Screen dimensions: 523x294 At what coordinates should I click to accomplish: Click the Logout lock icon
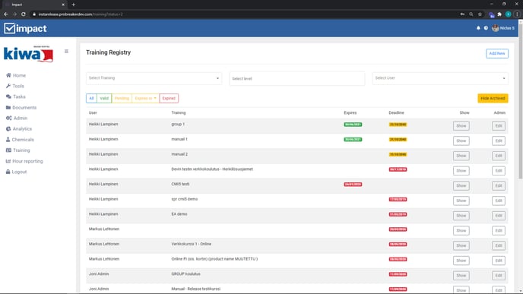pos(8,172)
